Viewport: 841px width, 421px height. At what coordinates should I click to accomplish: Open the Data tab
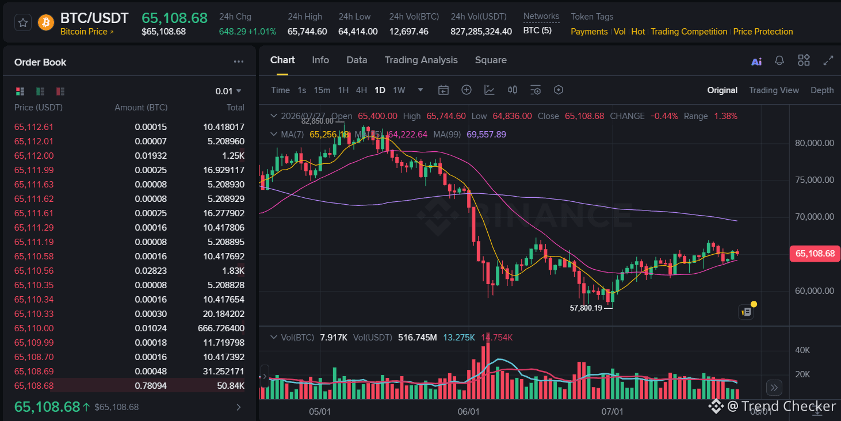coord(357,60)
